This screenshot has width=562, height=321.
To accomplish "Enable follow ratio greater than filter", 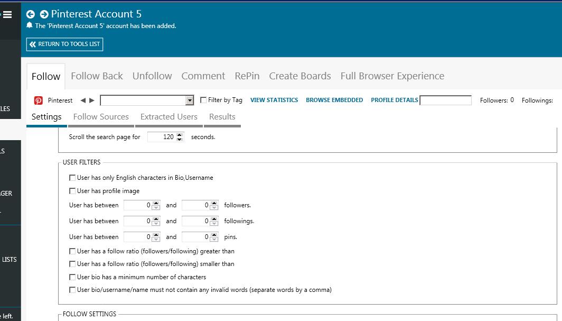I will [72, 251].
